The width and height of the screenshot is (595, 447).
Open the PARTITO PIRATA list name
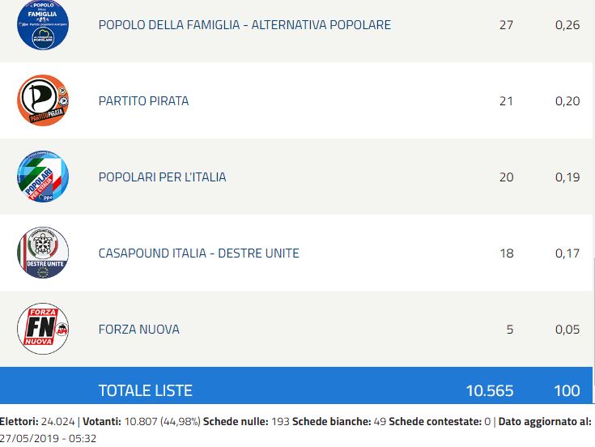143,101
